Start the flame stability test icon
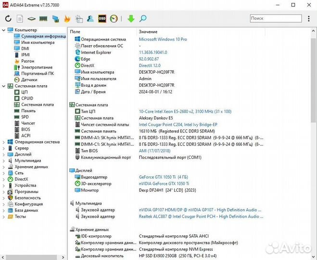The image size is (317, 260). [67, 19]
